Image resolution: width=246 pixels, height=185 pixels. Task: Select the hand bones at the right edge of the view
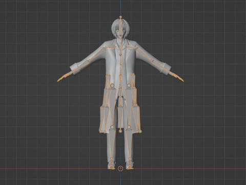(x=176, y=77)
